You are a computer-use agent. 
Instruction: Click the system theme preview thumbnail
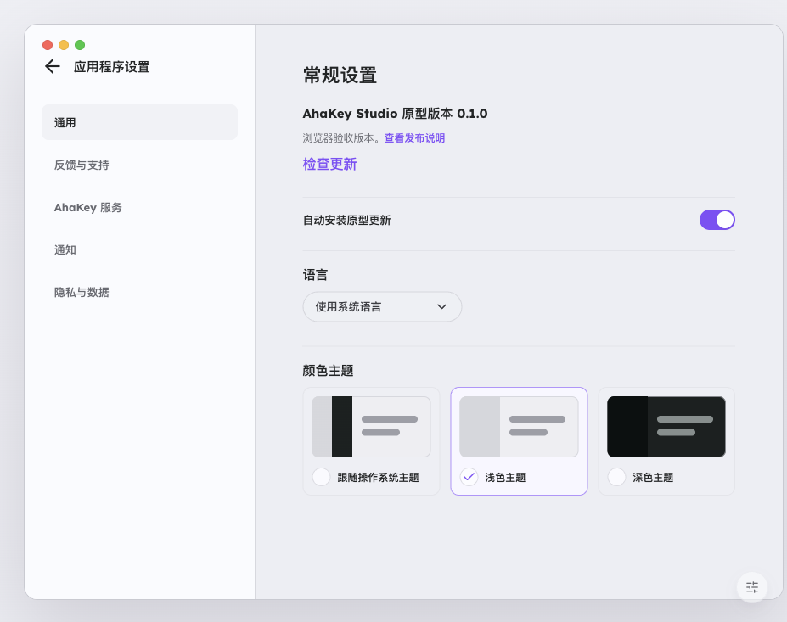[371, 427]
